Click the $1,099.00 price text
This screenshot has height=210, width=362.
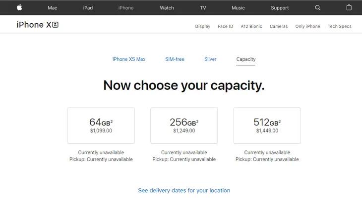[x=101, y=130]
